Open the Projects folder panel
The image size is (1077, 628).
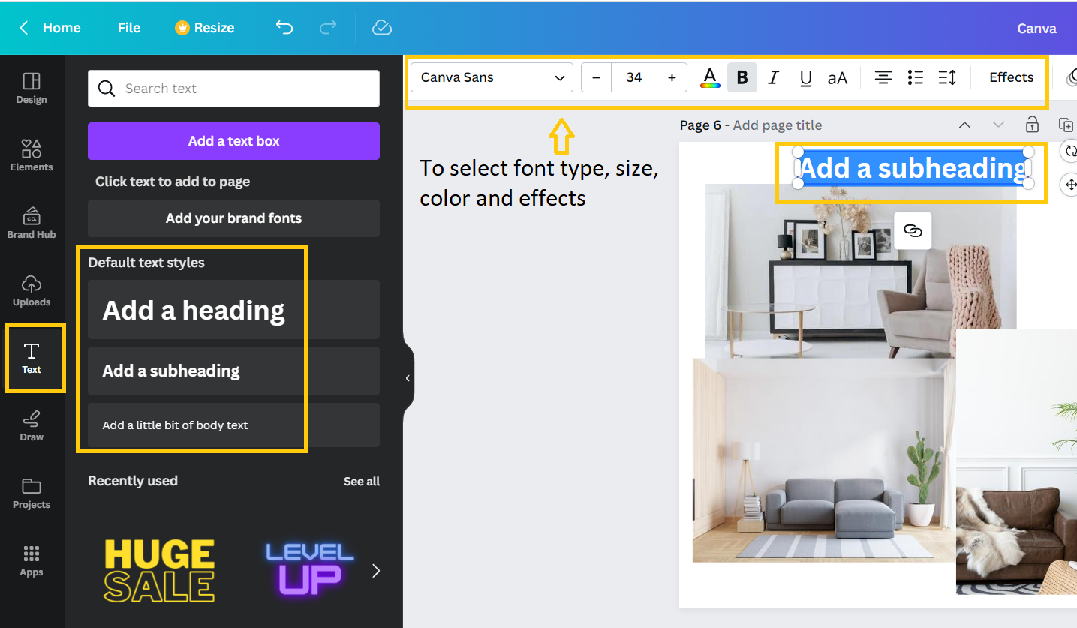pyautogui.click(x=32, y=493)
